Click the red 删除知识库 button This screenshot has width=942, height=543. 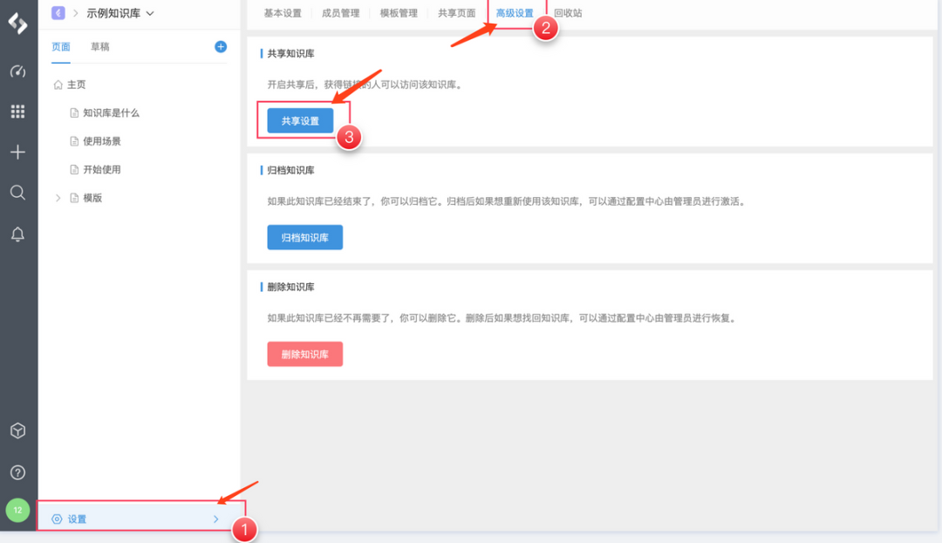[304, 354]
